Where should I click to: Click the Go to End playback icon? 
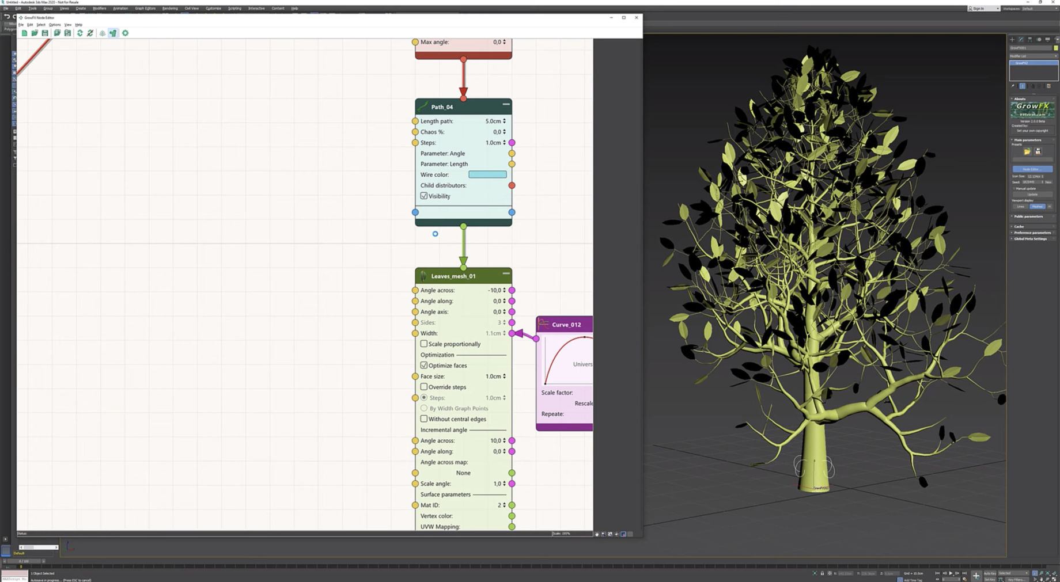coord(964,573)
